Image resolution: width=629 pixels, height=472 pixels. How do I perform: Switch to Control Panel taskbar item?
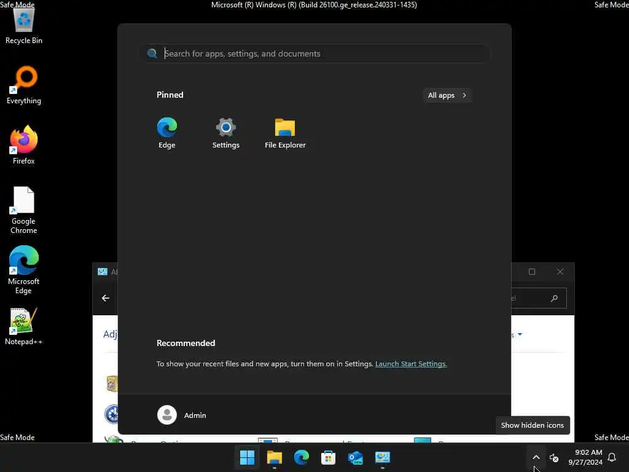[x=382, y=457]
